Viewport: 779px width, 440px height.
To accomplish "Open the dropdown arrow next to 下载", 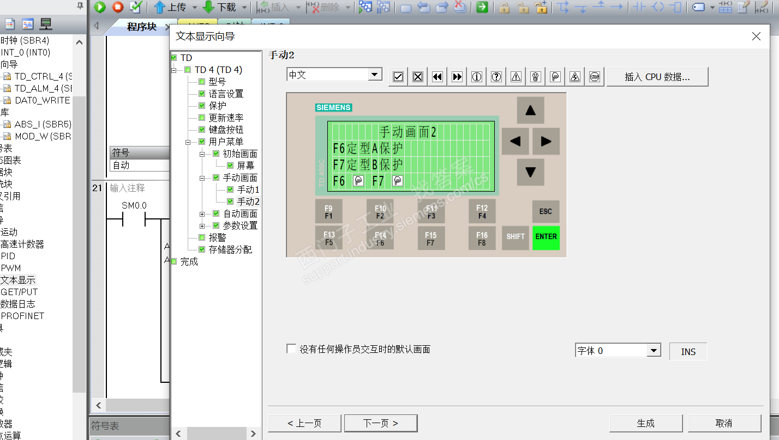I will coord(244,8).
